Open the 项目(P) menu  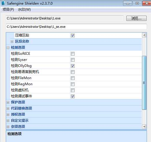tap(8, 10)
